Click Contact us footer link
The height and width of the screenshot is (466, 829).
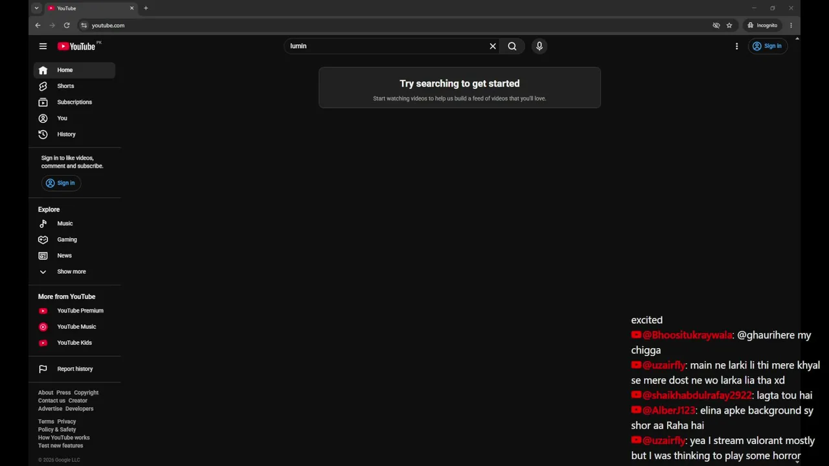coord(52,401)
